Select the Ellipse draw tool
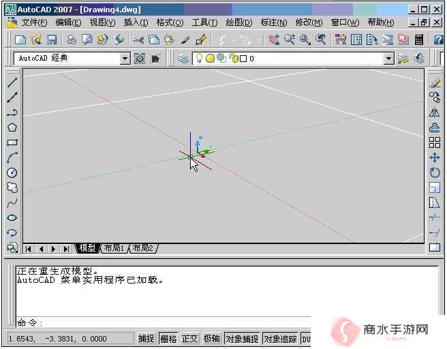 [x=12, y=217]
